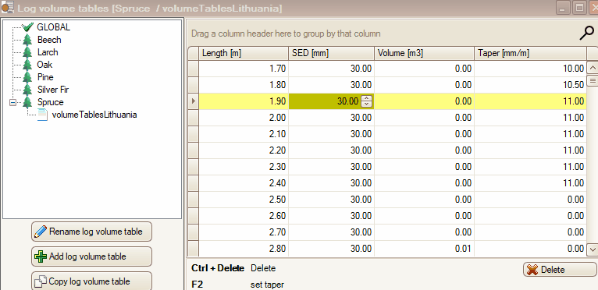Select the GLOBAL checkmark icon
This screenshot has height=290, width=598.
[27, 27]
